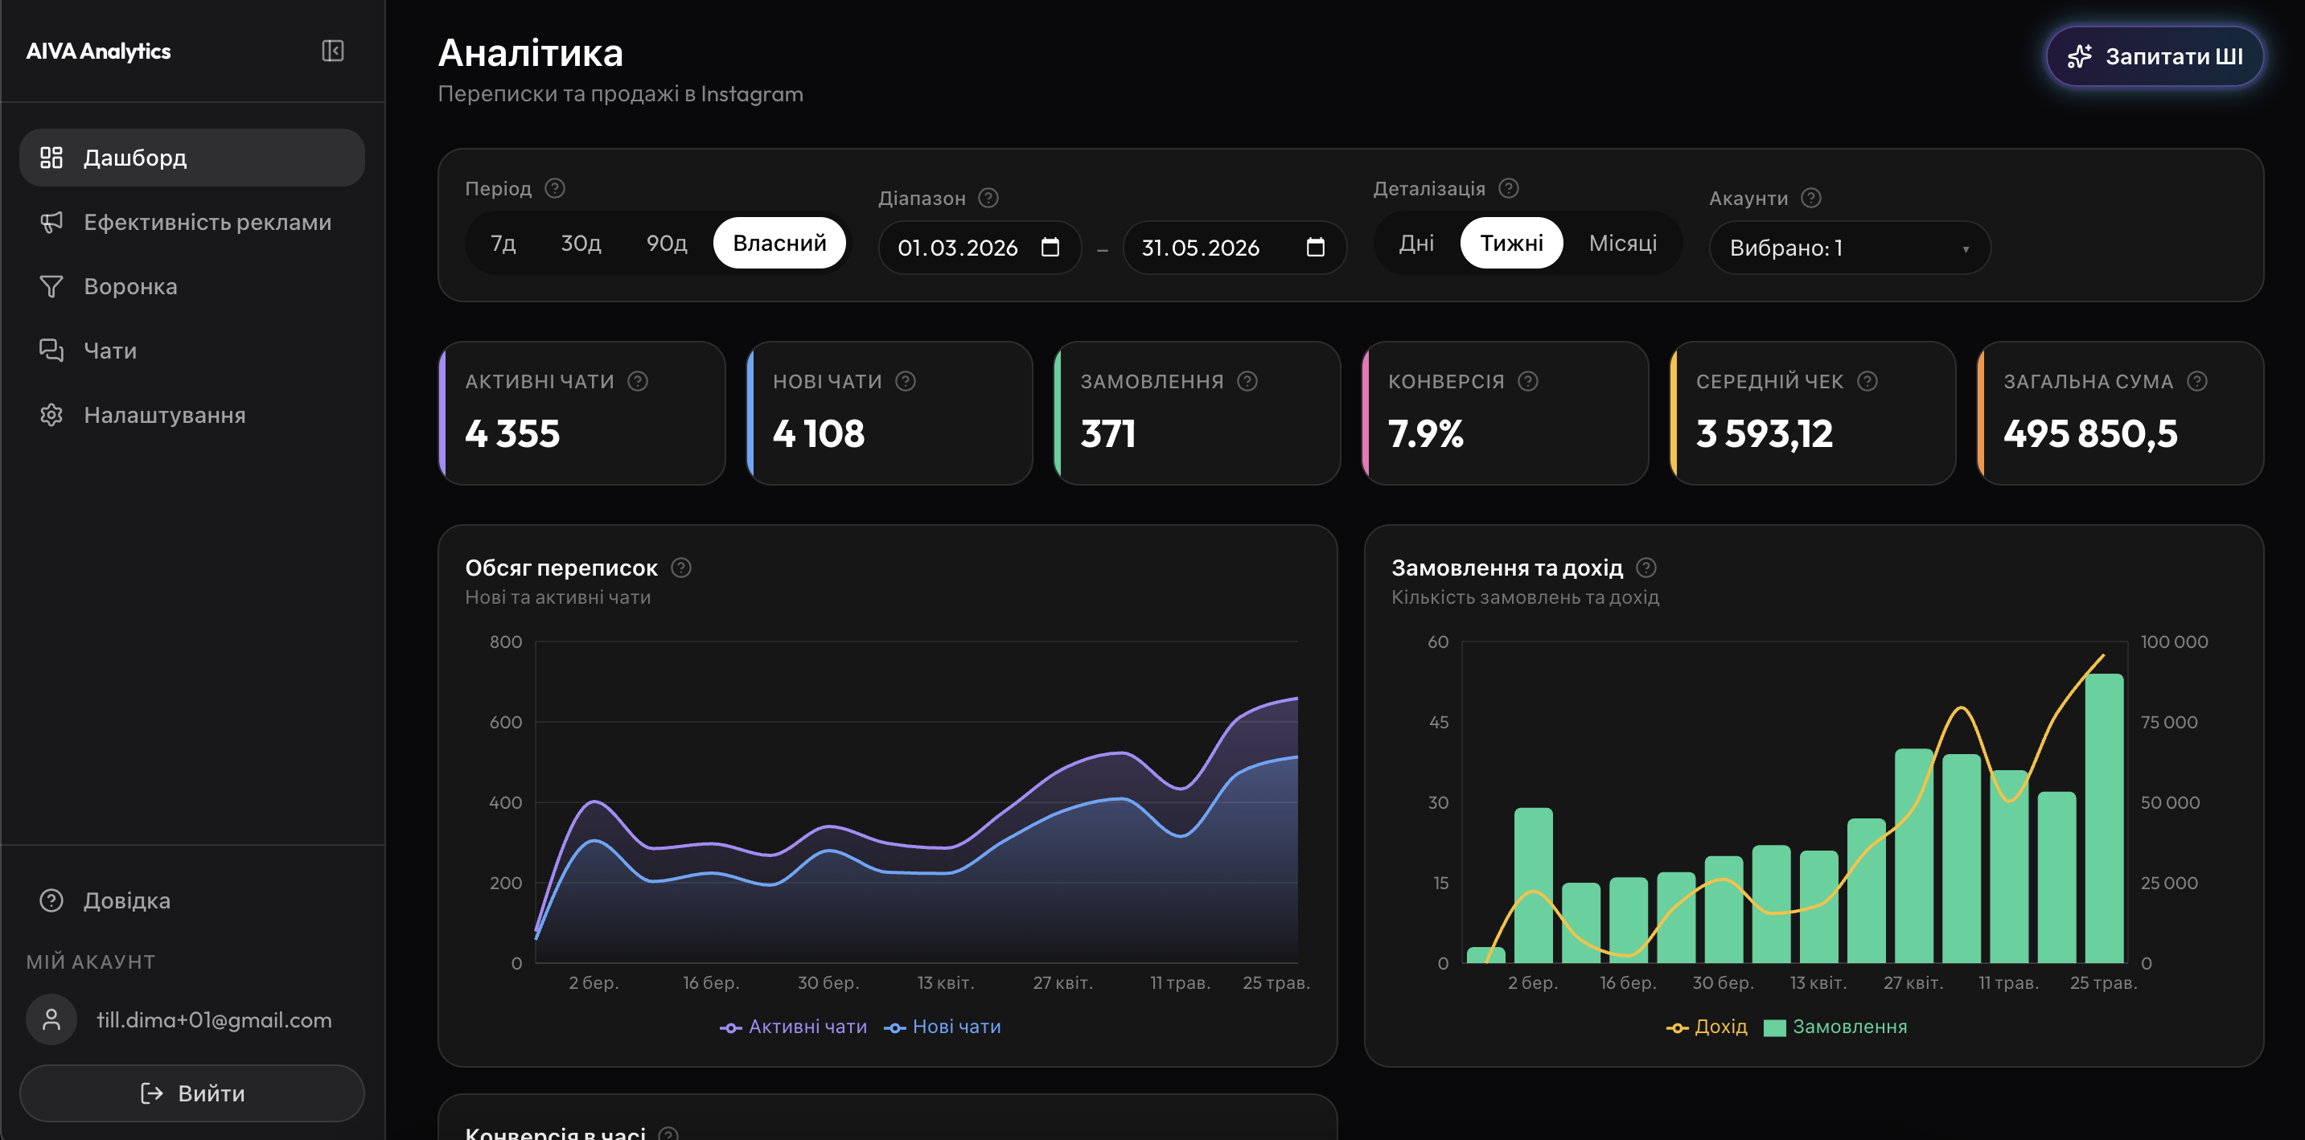Open calendar picker for start date 01.03.2026
The width and height of the screenshot is (2305, 1140).
pos(1050,247)
